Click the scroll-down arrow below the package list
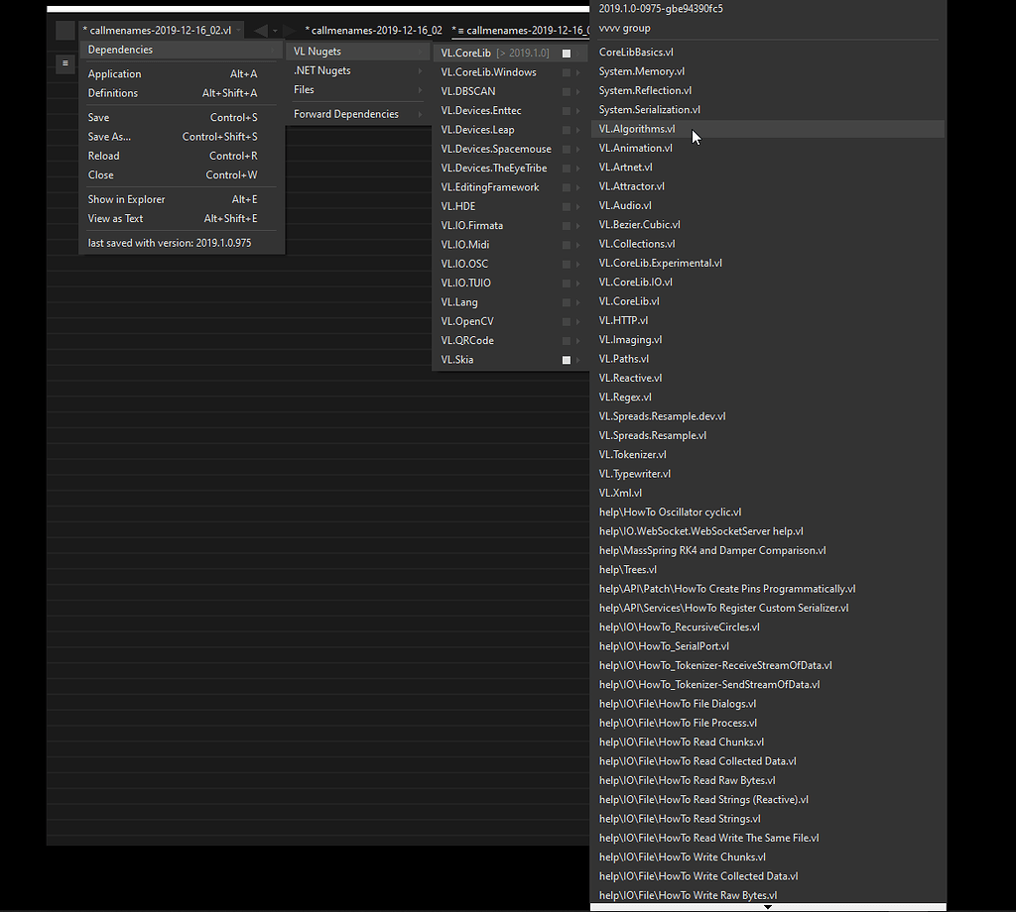 pyautogui.click(x=768, y=905)
